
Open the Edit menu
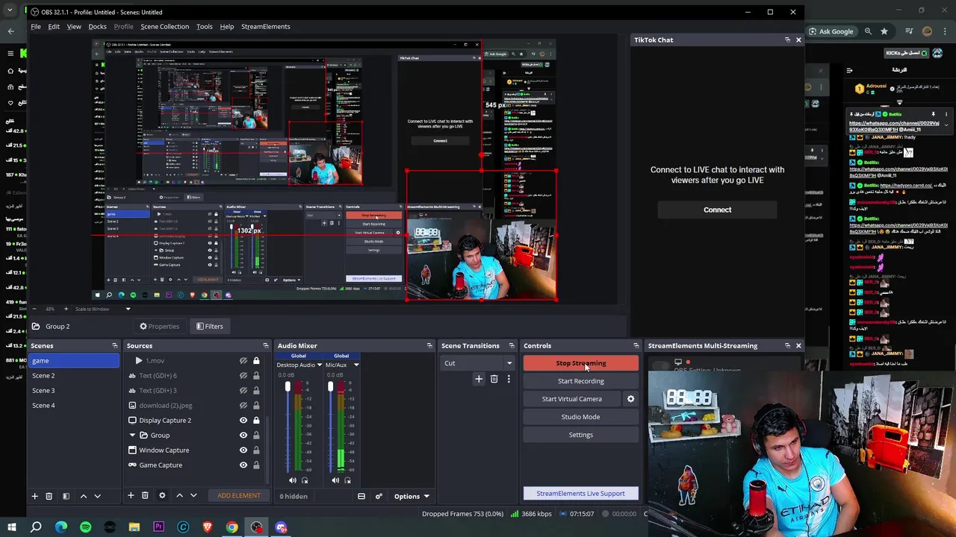point(54,26)
